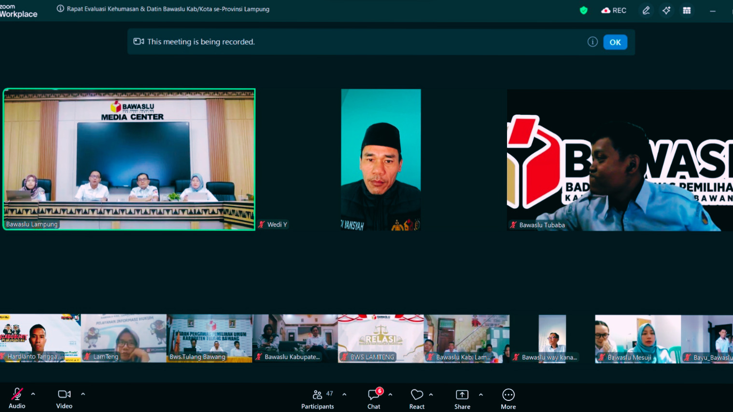Select the Bawaslu Mesuji thumbnail

pyautogui.click(x=638, y=339)
